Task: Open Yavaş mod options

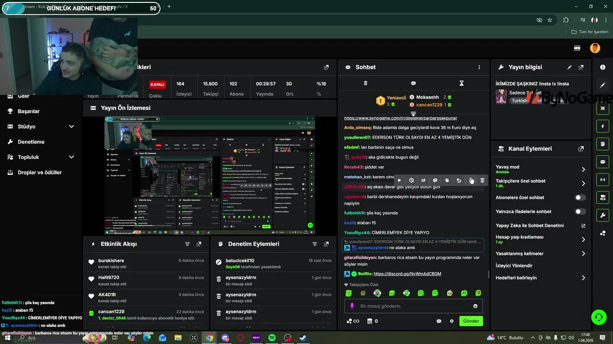Action: click(540, 169)
